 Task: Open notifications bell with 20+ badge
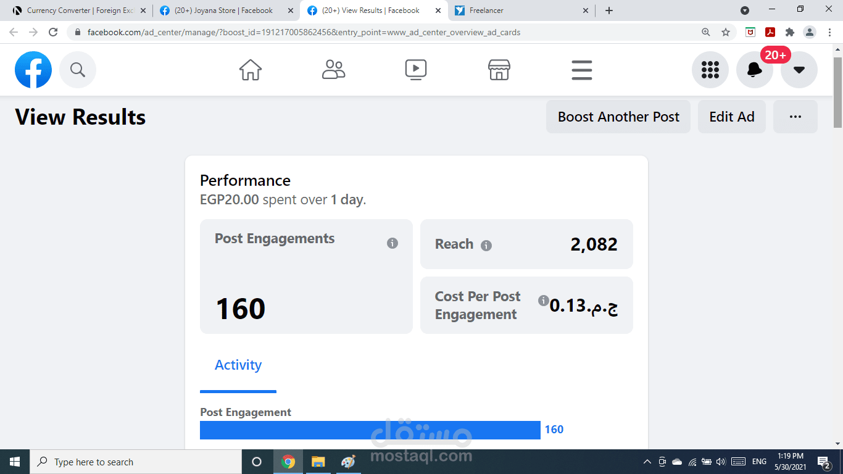pyautogui.click(x=755, y=70)
